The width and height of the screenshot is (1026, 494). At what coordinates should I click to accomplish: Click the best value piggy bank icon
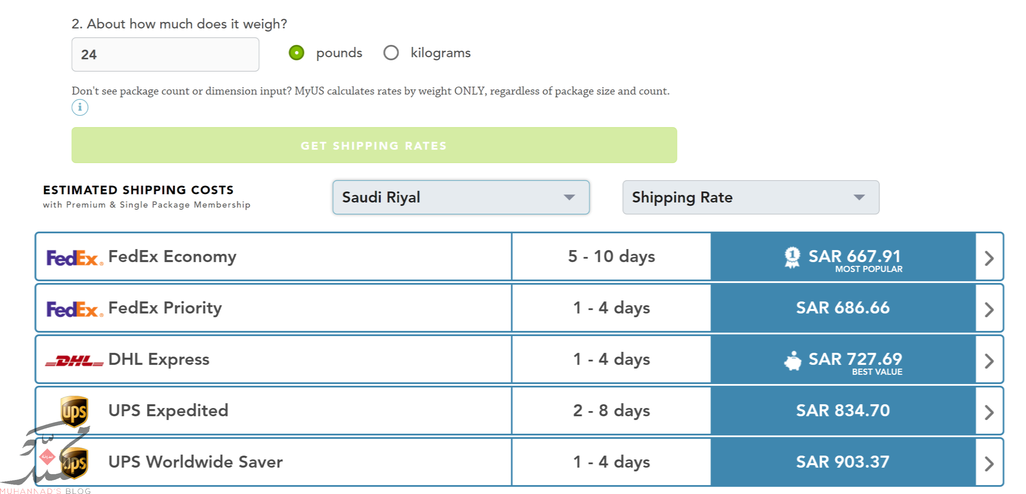click(x=792, y=360)
